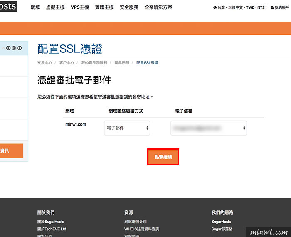Open the 網域 menu
The width and height of the screenshot is (291, 237).
click(x=35, y=7)
